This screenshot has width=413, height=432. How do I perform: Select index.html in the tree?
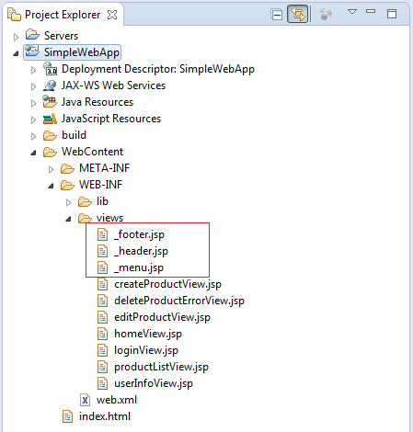(97, 416)
